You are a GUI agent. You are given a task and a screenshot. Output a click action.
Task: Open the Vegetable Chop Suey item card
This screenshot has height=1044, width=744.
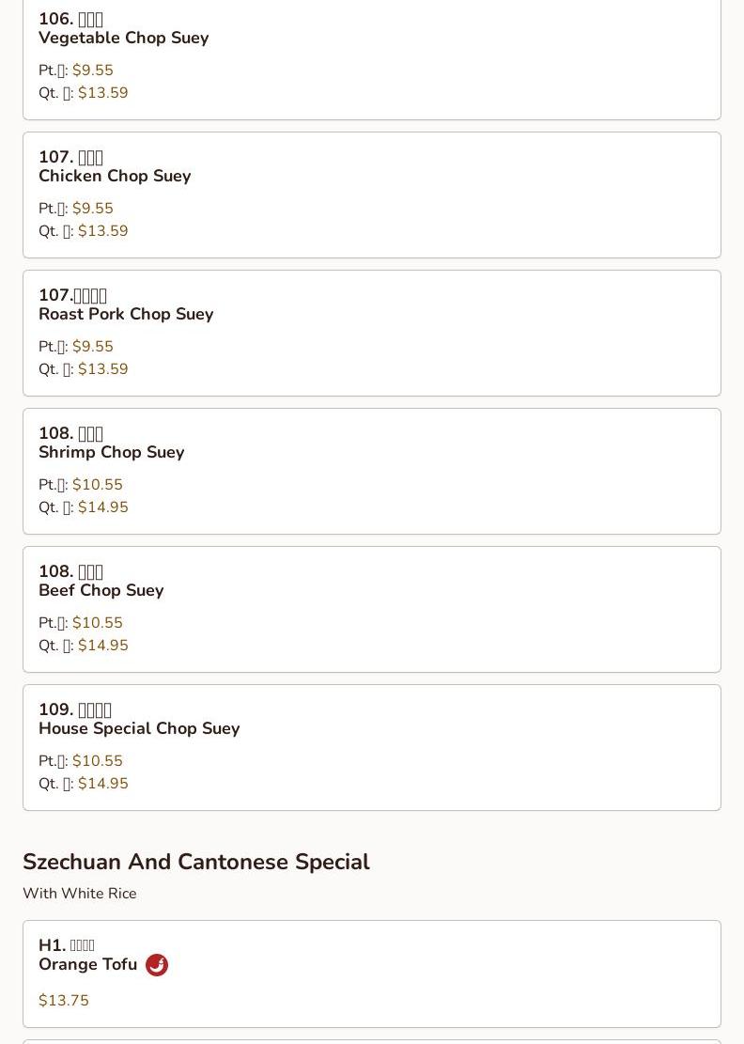(372, 58)
